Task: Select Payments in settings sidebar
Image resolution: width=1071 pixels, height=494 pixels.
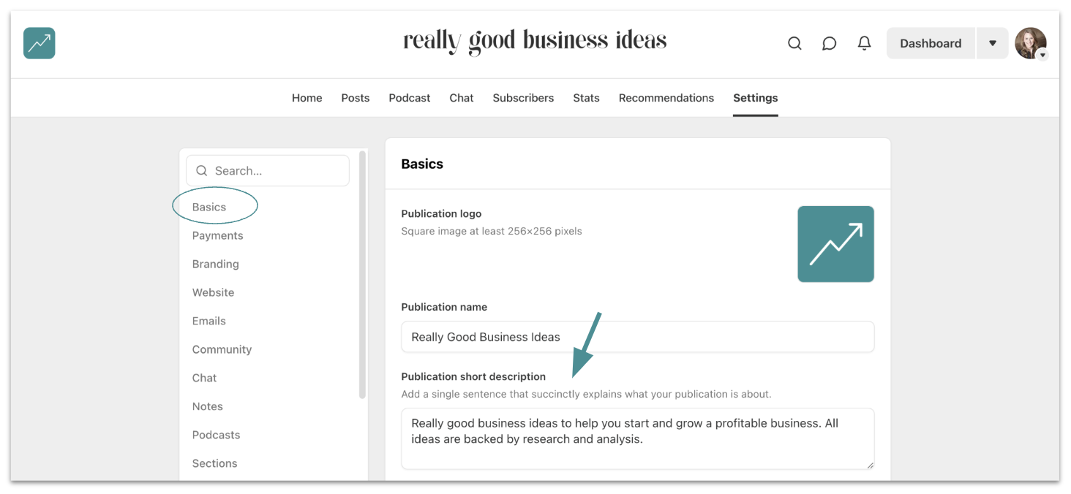Action: pyautogui.click(x=217, y=235)
